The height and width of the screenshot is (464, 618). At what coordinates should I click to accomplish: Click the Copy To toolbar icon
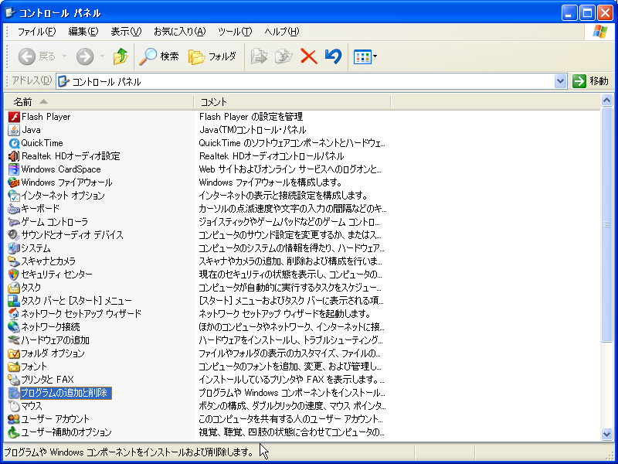pos(284,56)
